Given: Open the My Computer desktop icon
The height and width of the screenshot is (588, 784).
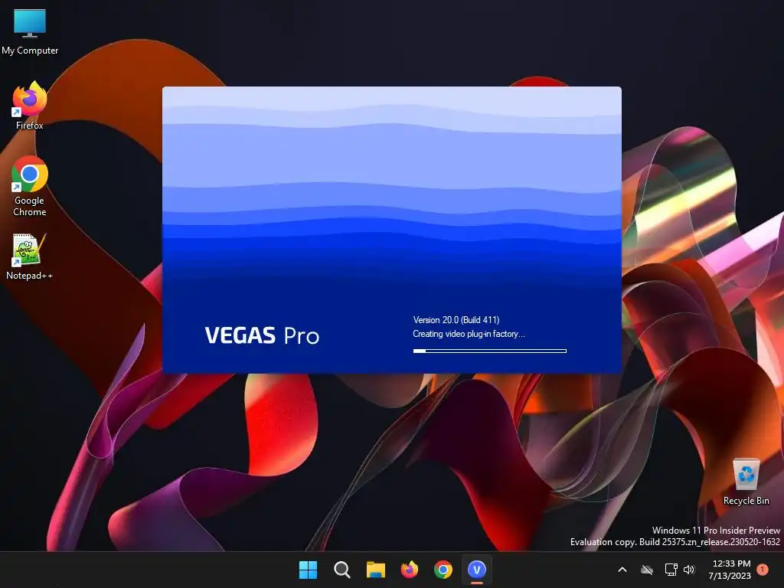Looking at the screenshot, I should point(30,31).
